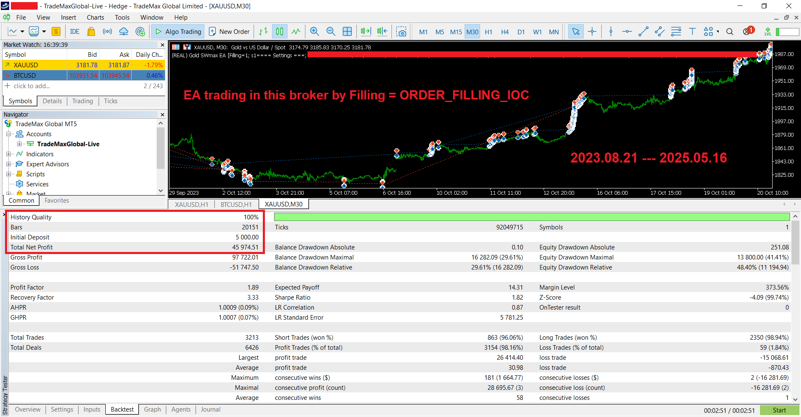Open the Services tree item
Viewport: 801px width, 417px height.
(37, 184)
